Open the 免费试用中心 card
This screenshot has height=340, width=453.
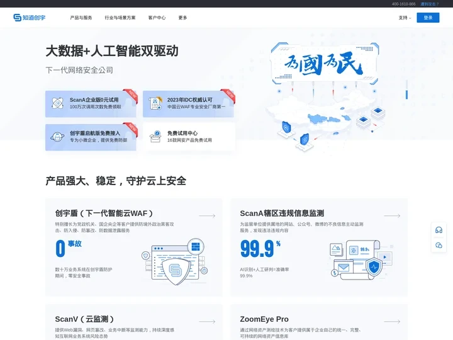click(188, 137)
